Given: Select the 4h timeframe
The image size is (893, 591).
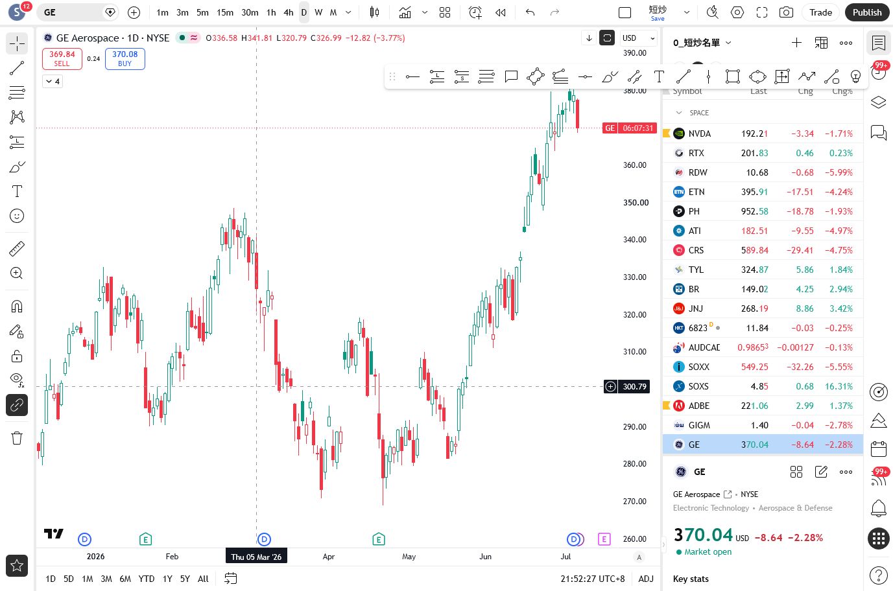Looking at the screenshot, I should pos(289,12).
